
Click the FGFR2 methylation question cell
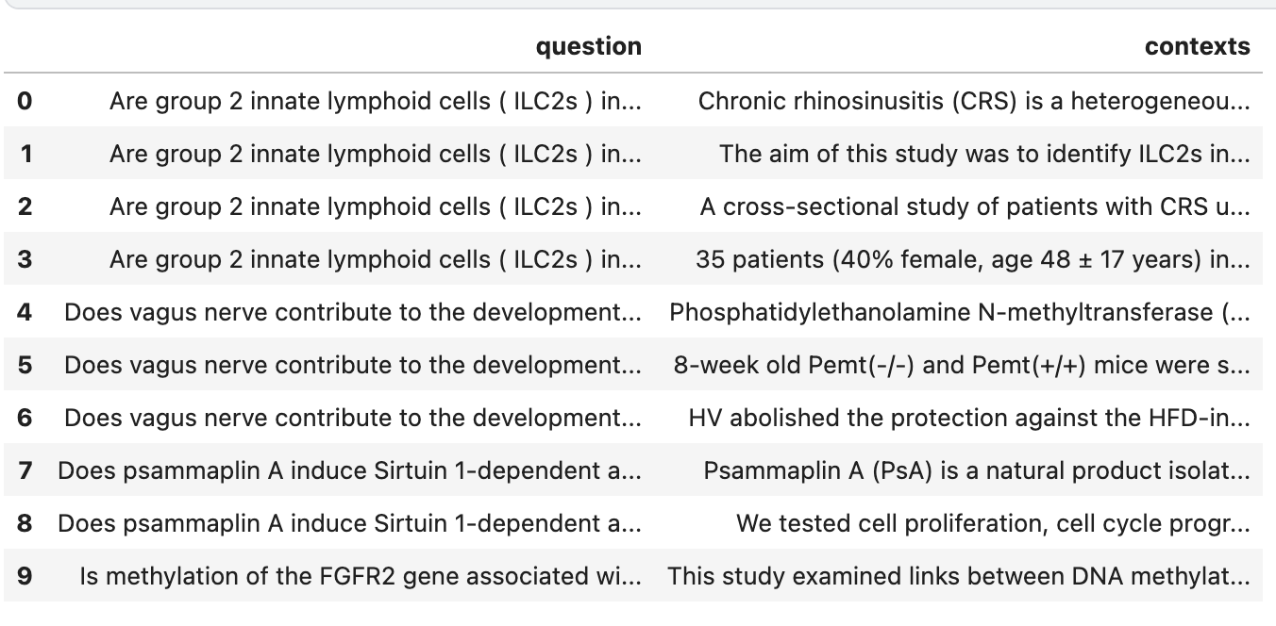(x=360, y=575)
